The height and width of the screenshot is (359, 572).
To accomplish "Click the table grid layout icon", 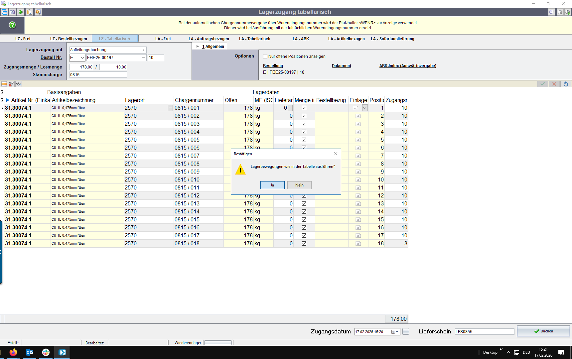I will coord(4,84).
